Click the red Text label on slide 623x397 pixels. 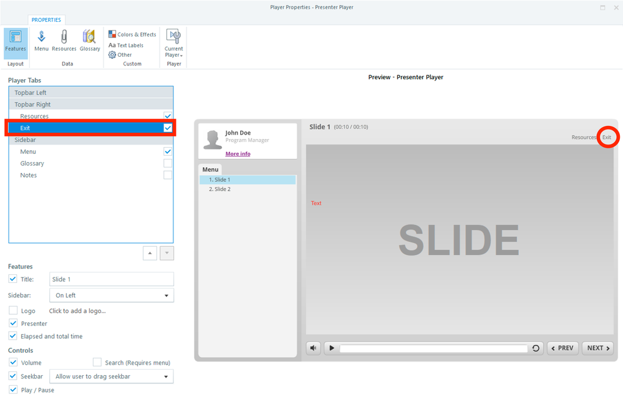click(316, 203)
